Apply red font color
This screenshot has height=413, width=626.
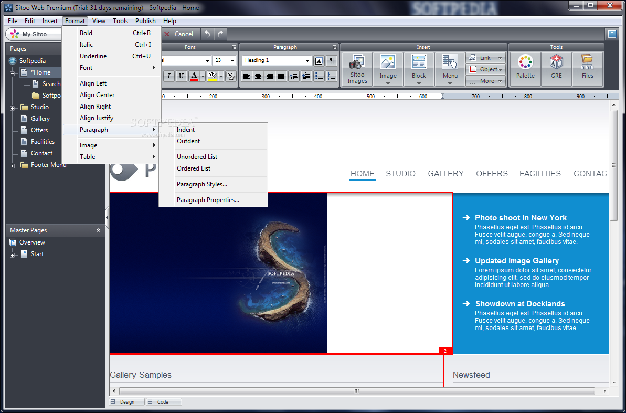[x=194, y=76]
